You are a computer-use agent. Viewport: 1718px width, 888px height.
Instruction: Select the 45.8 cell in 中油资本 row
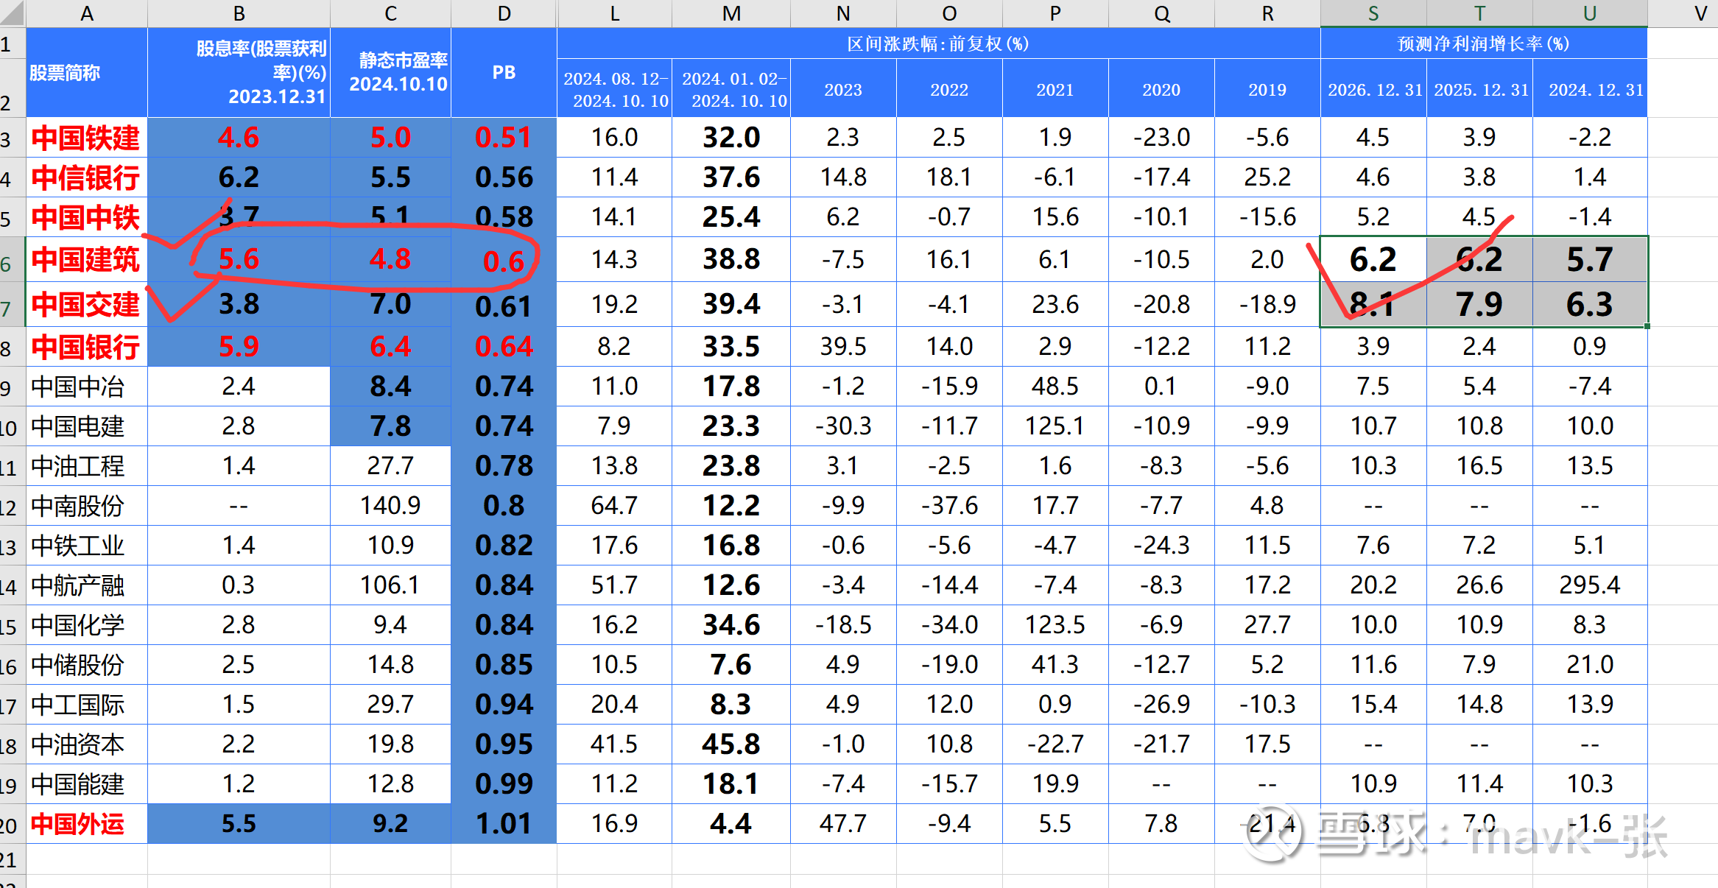point(731,744)
